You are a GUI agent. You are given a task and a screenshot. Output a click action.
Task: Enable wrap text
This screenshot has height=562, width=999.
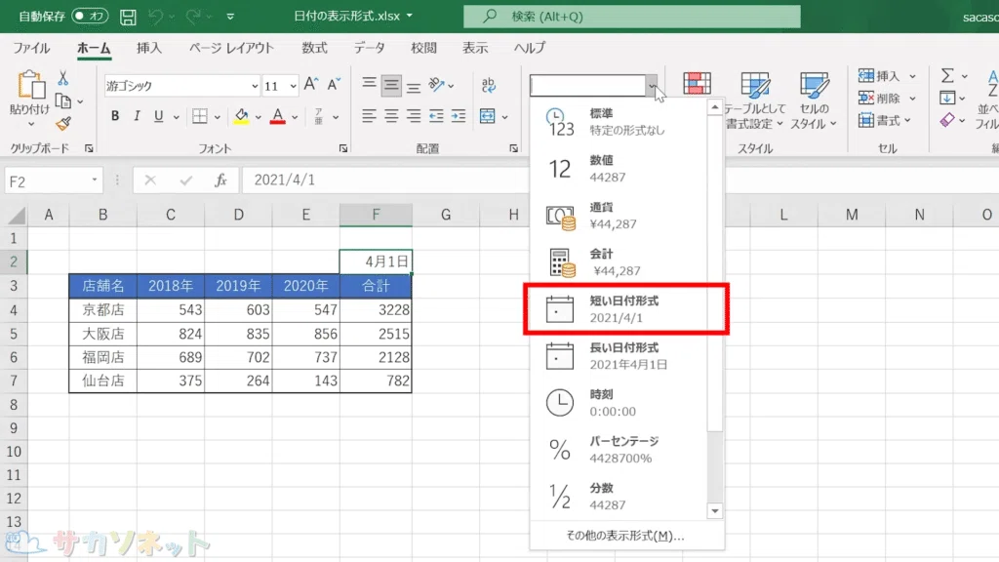coord(488,85)
